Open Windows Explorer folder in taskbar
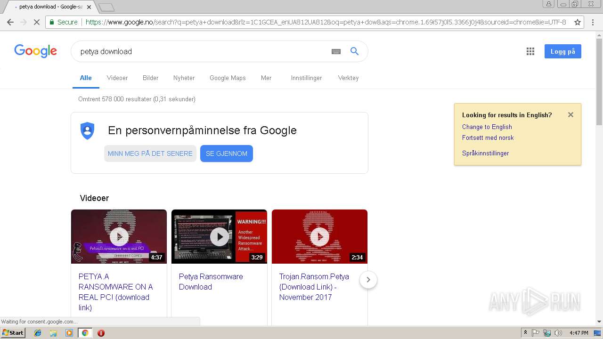This screenshot has width=603, height=339. 53,333
